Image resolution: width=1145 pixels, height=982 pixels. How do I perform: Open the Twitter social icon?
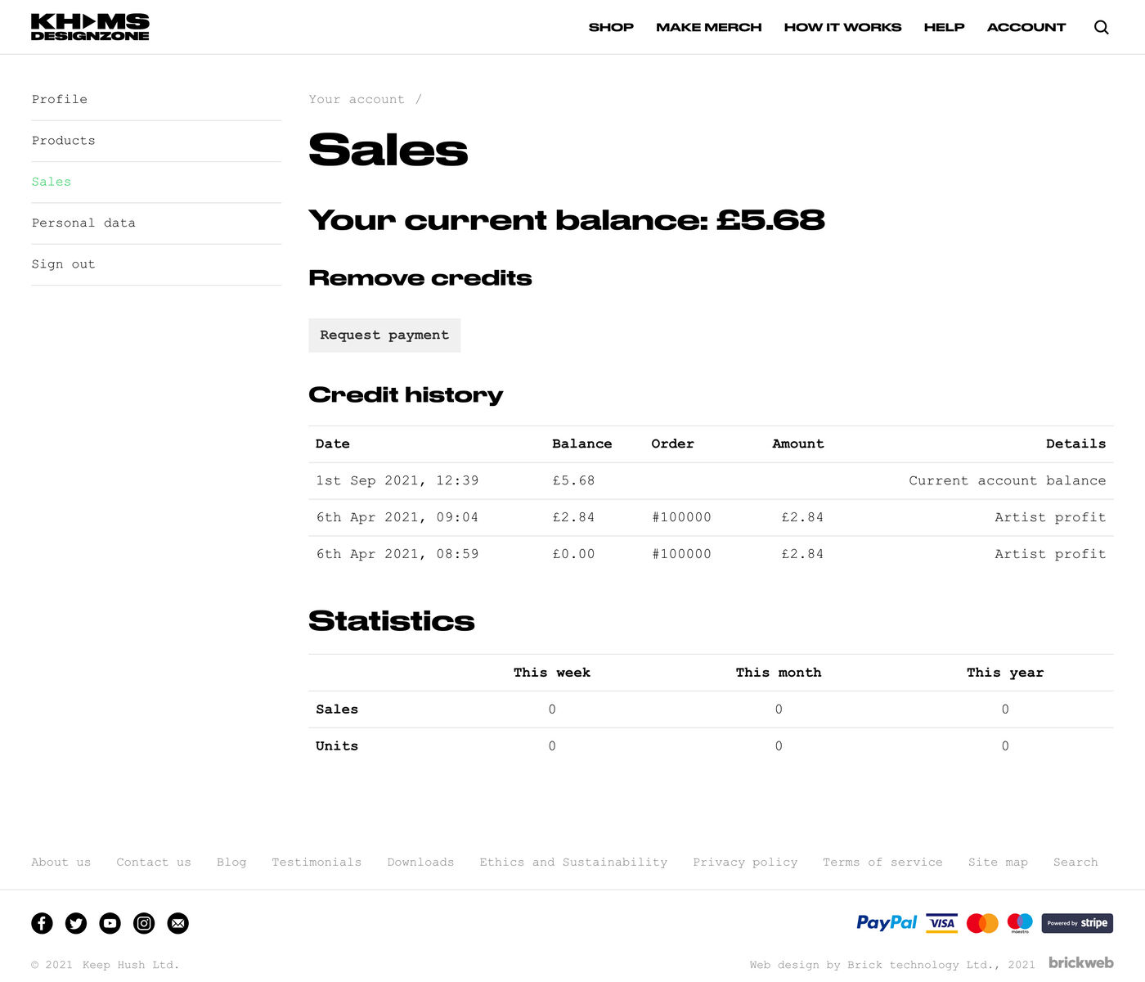click(x=76, y=923)
